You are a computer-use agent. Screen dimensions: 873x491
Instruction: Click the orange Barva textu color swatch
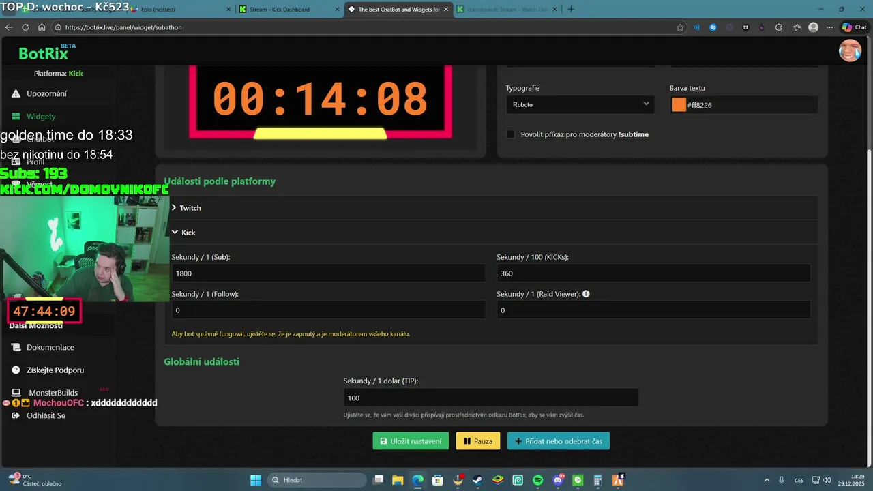point(679,104)
